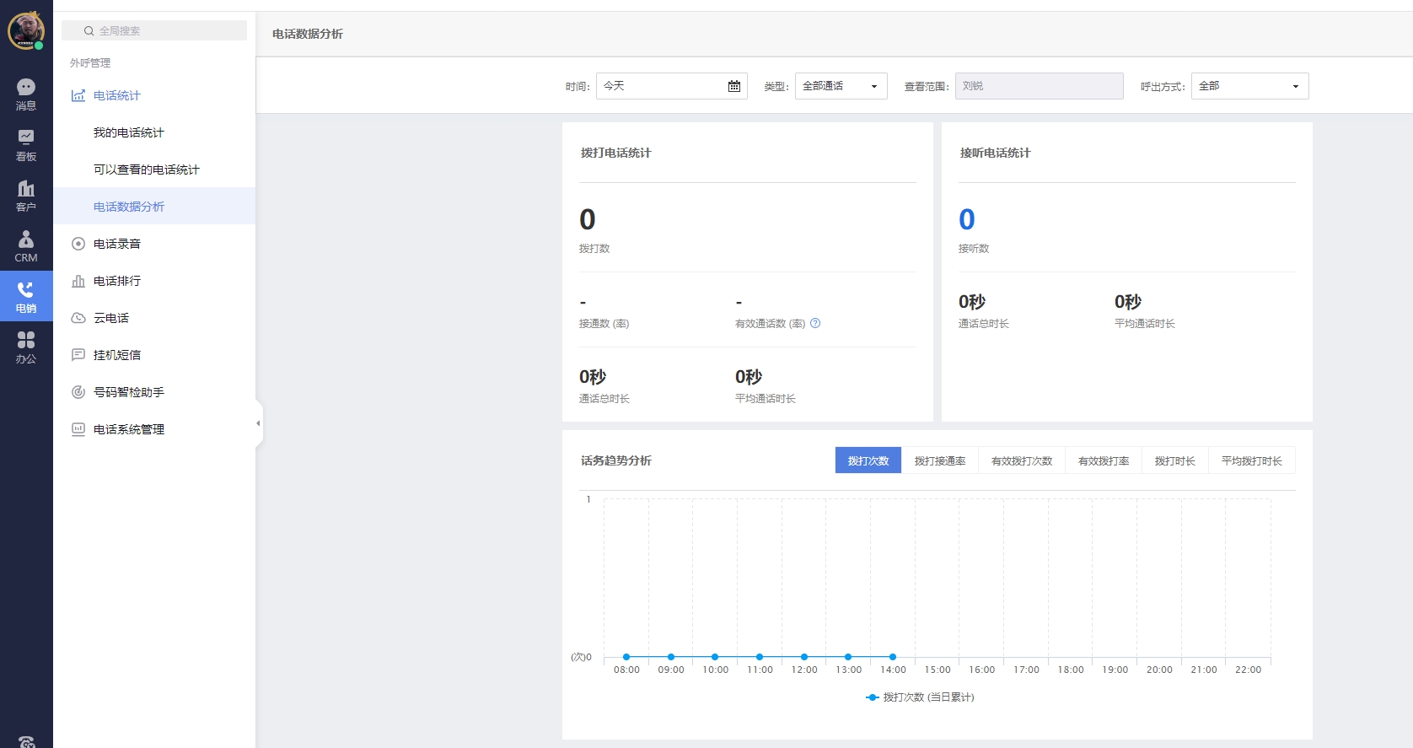1413x748 pixels.
Task: Click the help icon beside 有效通话数 (率)
Action: 815,323
